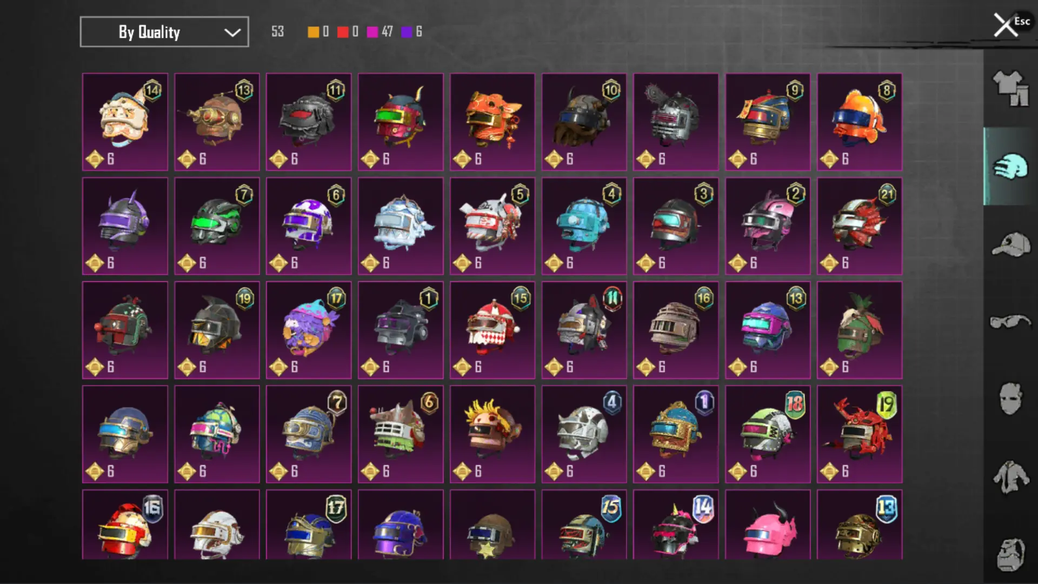Select the green glowing helmet numbered 7
1038x584 pixels.
point(217,226)
